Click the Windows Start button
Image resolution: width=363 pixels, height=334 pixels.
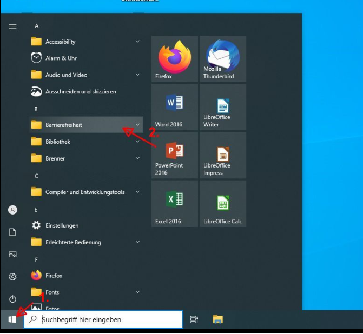pos(12,319)
